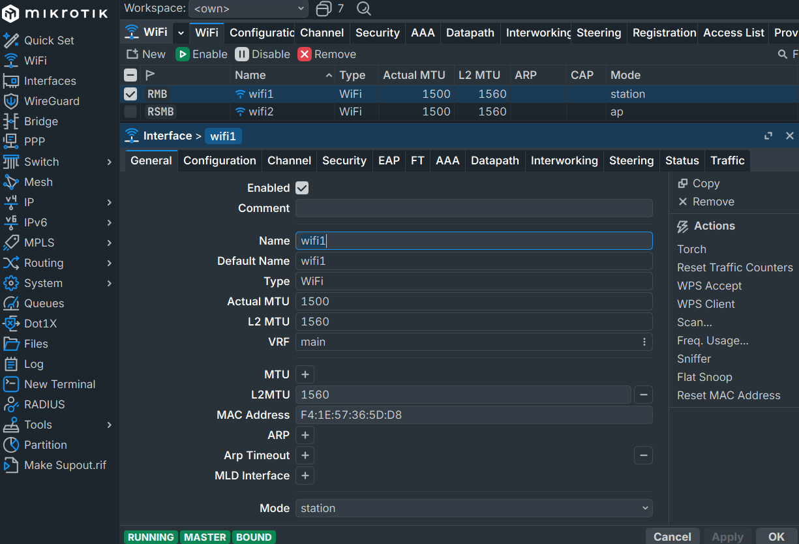Viewport: 799px width, 544px height.
Task: Open Log in sidebar
Action: coord(23,364)
